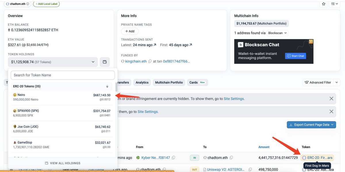Click VIEW ALL HOLDINGS
Viewport: 345px width, 172px height.
click(x=63, y=163)
